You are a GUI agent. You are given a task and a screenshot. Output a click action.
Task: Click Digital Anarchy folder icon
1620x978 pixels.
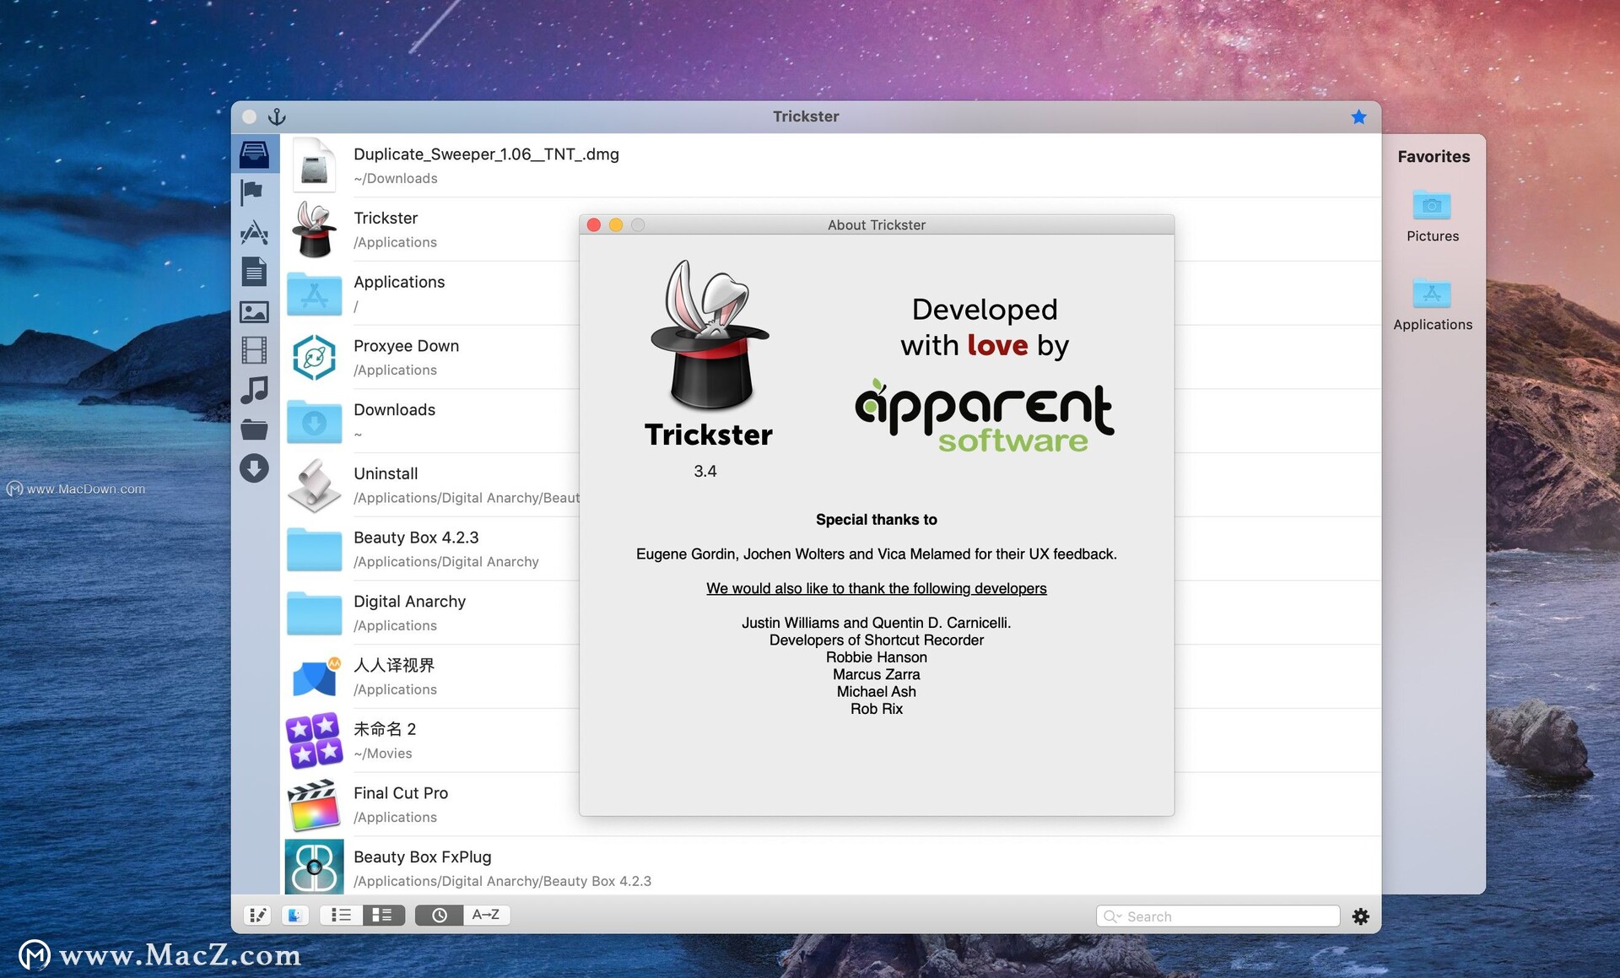pos(314,613)
